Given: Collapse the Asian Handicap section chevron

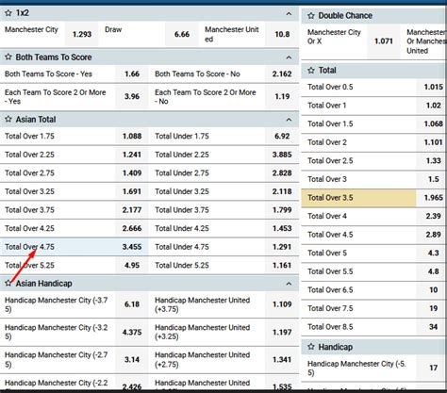Looking at the screenshot, I should pos(289,284).
